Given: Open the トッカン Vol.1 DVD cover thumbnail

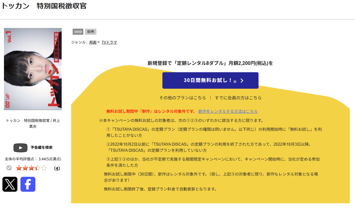Looking at the screenshot, I should point(33,69).
